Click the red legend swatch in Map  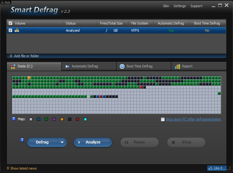78,119
